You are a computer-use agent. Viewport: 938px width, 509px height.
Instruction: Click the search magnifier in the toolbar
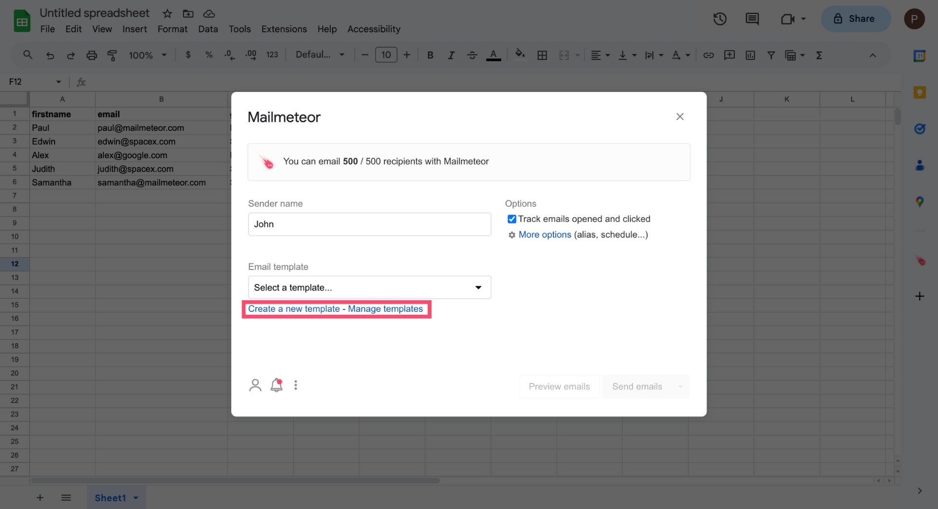click(28, 55)
